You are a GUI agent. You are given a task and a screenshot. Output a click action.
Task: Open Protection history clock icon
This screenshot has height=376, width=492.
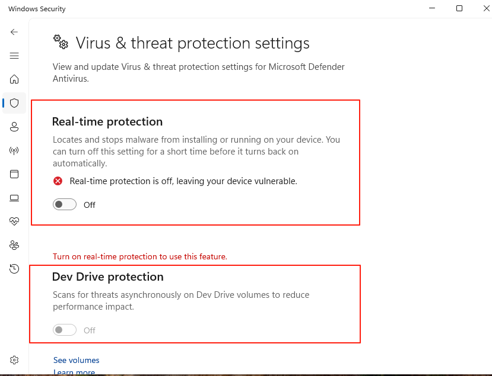pos(14,269)
